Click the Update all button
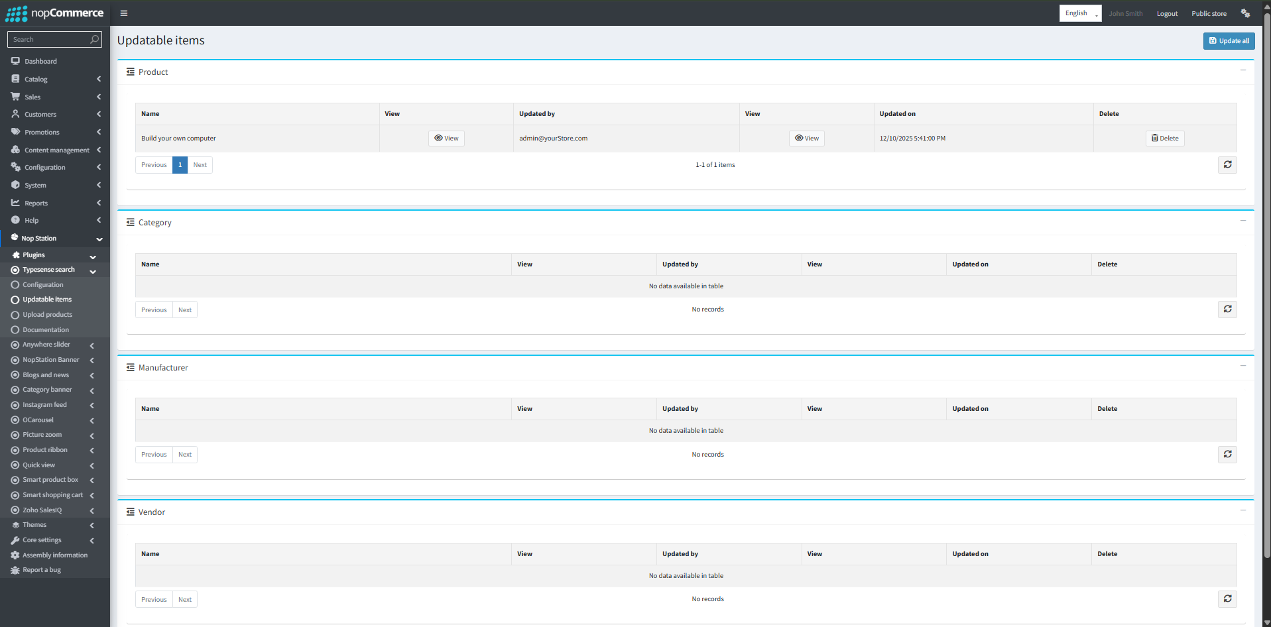The width and height of the screenshot is (1271, 627). tap(1229, 41)
